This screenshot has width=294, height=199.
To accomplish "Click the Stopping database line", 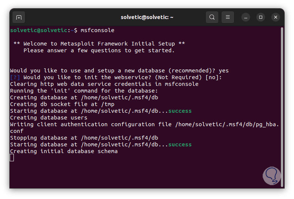I will [x=84, y=138].
